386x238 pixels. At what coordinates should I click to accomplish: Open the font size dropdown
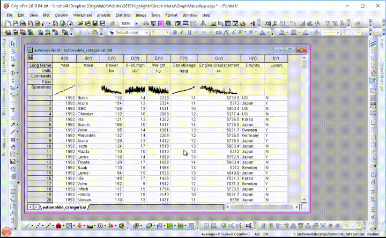(168, 32)
